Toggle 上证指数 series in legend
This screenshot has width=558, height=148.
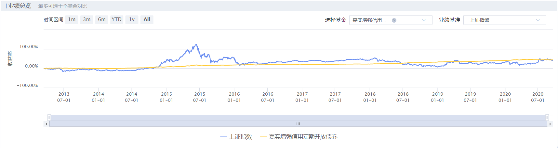click(236, 137)
